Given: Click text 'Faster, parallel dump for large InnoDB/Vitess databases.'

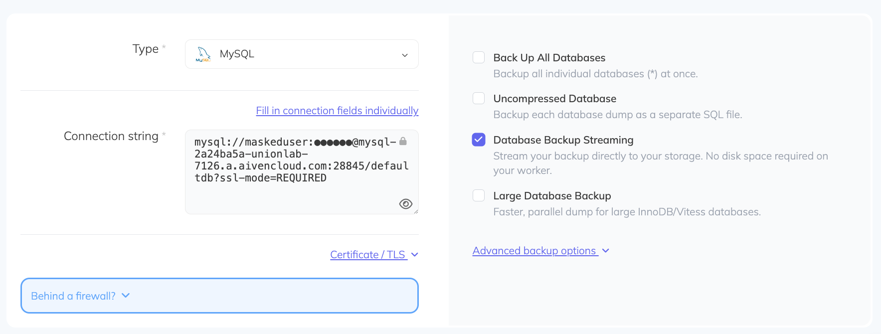Looking at the screenshot, I should point(627,212).
